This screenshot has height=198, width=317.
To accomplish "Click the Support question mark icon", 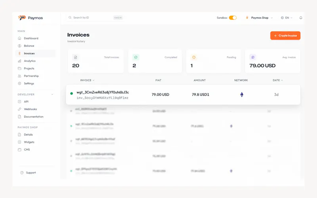I will pyautogui.click(x=22, y=173).
